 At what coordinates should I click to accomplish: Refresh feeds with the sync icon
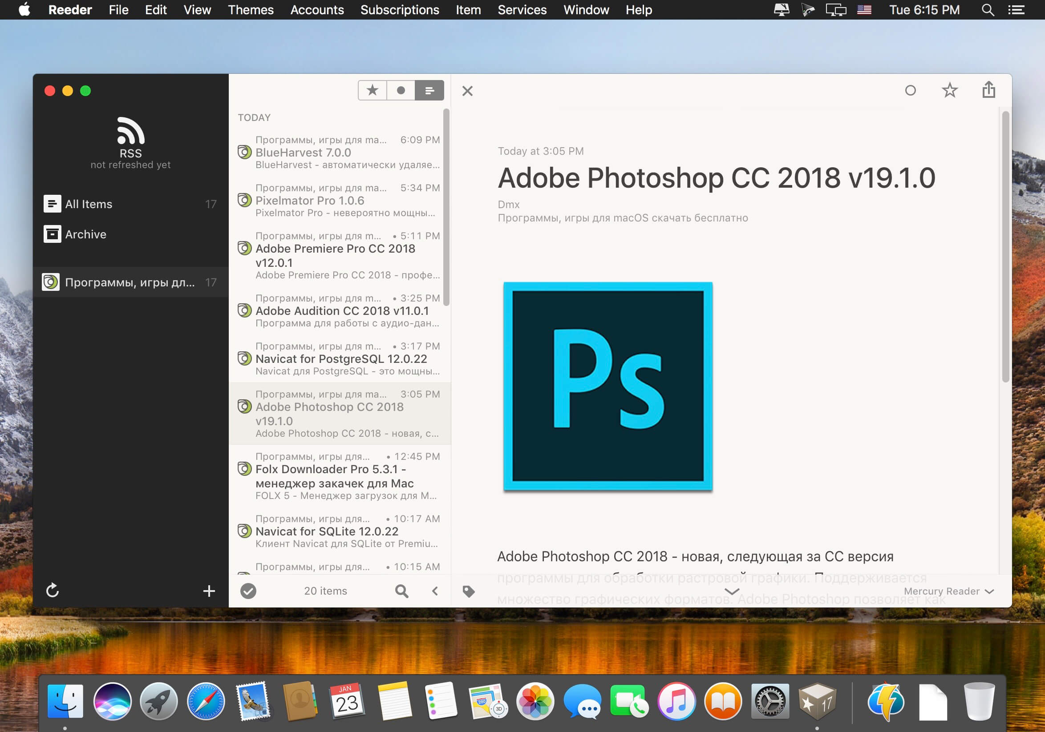click(x=53, y=591)
